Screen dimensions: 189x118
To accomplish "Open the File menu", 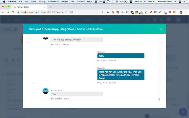I will [20, 1].
